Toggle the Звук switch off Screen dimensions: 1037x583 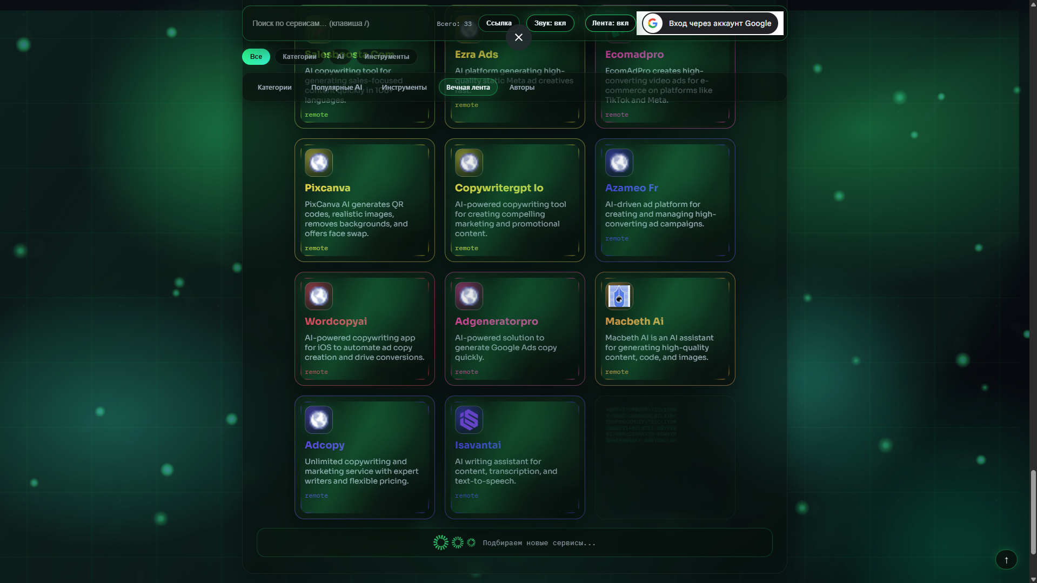click(x=550, y=23)
